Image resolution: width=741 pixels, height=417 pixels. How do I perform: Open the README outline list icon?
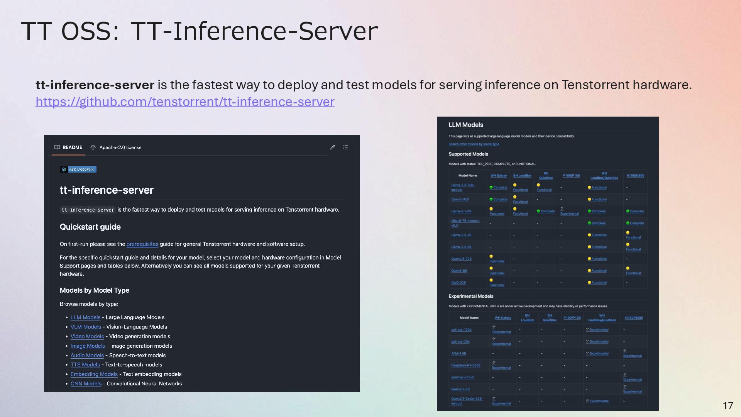tap(345, 147)
